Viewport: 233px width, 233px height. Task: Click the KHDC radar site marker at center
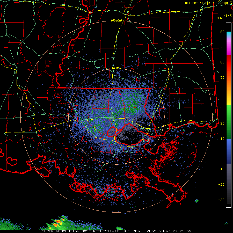point(116,116)
